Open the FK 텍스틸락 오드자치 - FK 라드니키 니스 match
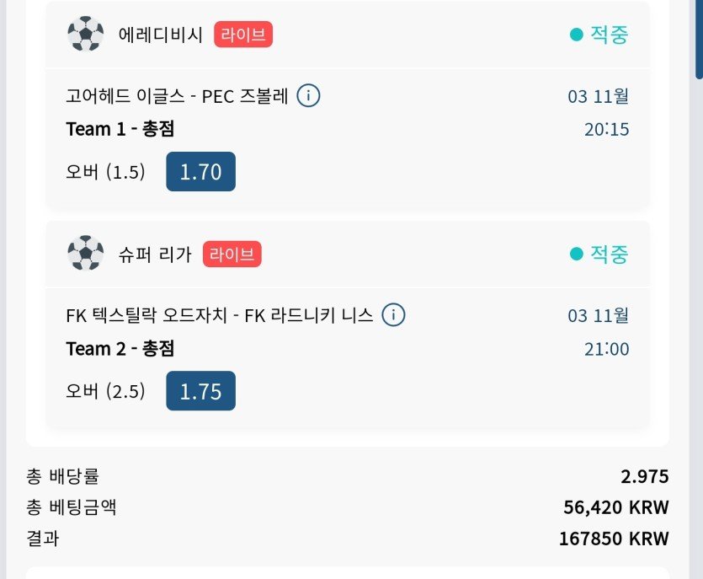 click(x=219, y=315)
